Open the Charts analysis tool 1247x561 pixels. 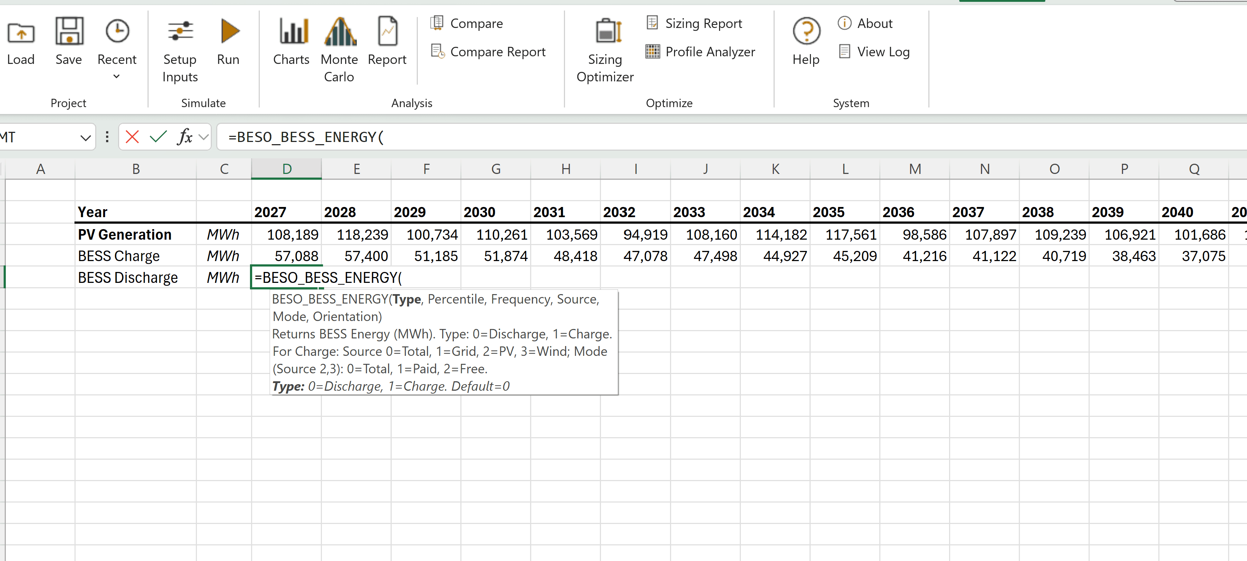click(291, 44)
